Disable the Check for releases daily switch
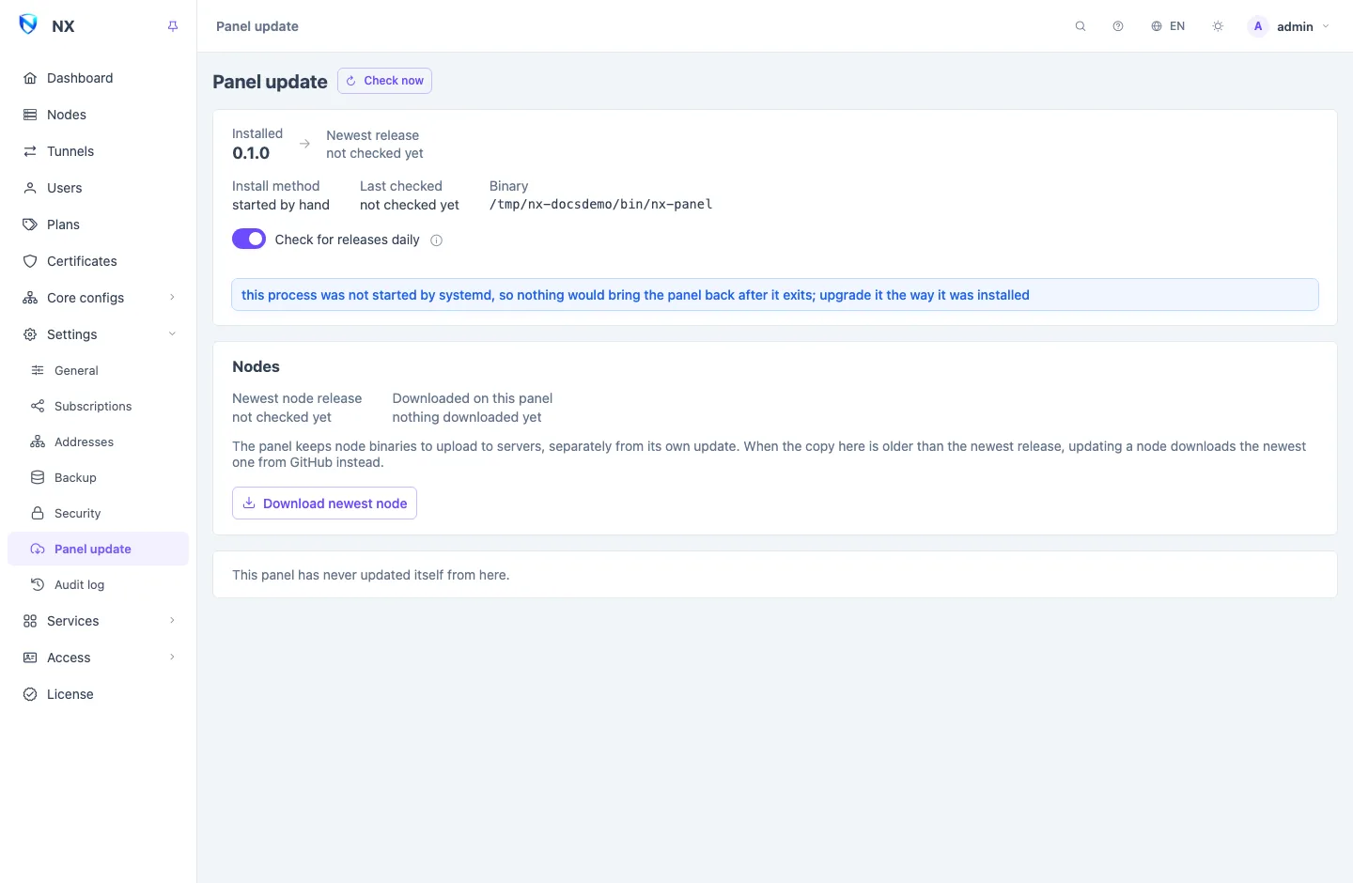1353x883 pixels. pos(249,239)
